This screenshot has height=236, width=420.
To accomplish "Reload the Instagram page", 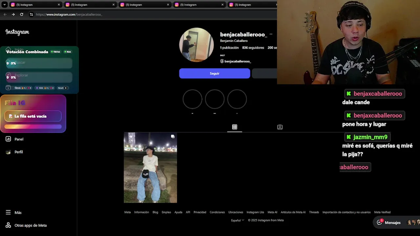I will coord(22,14).
